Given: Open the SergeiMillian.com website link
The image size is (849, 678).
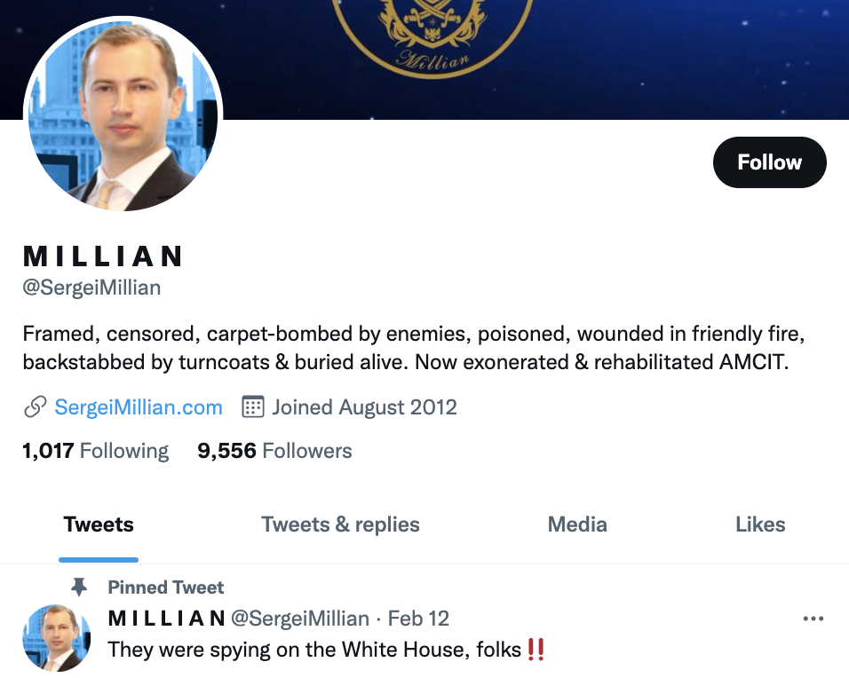Looking at the screenshot, I should point(139,407).
